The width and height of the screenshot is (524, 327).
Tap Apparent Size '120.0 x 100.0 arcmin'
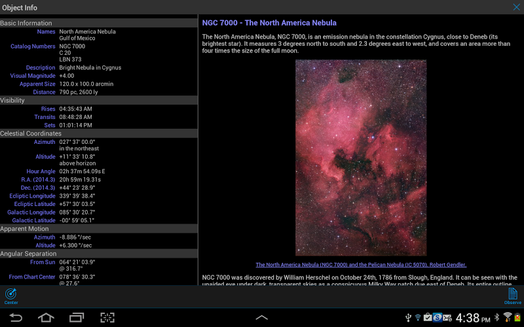(x=86, y=84)
